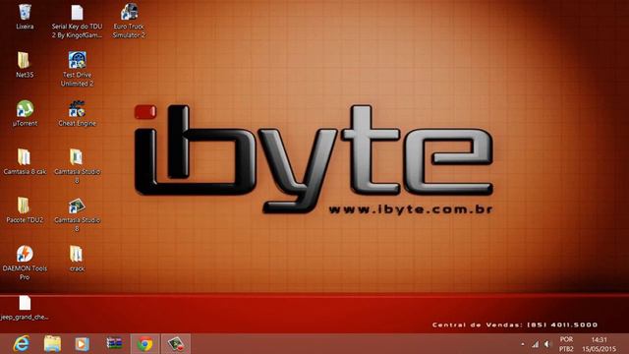This screenshot has width=629, height=354.
Task: Switch to Google Chrome in the taskbar
Action: point(144,344)
